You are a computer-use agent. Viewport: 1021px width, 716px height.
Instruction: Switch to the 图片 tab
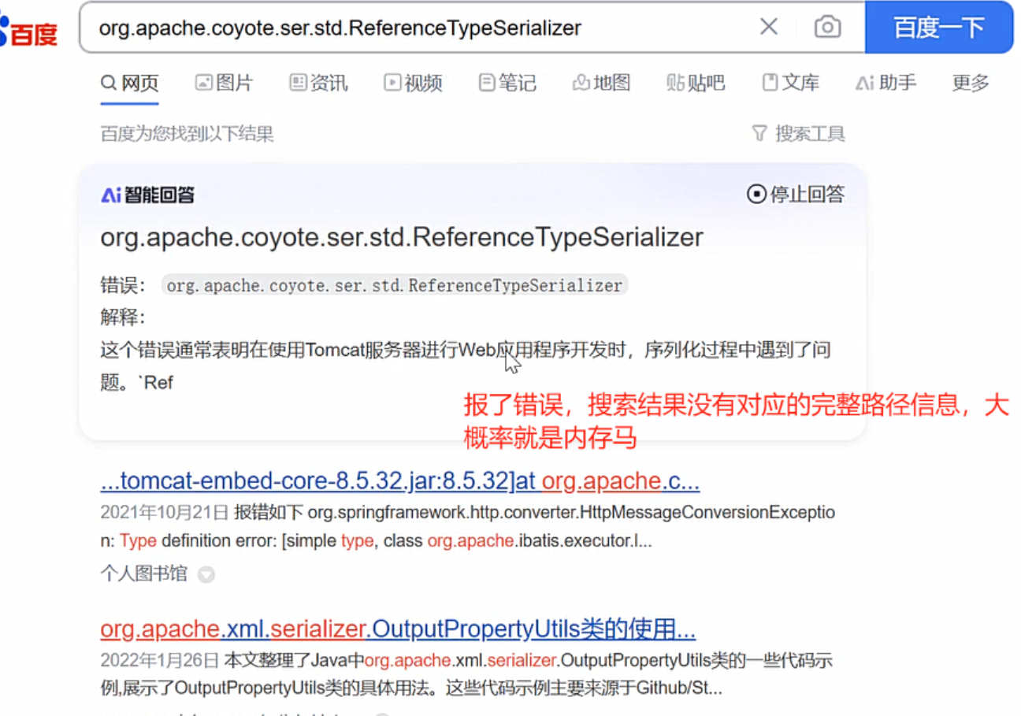(x=224, y=81)
